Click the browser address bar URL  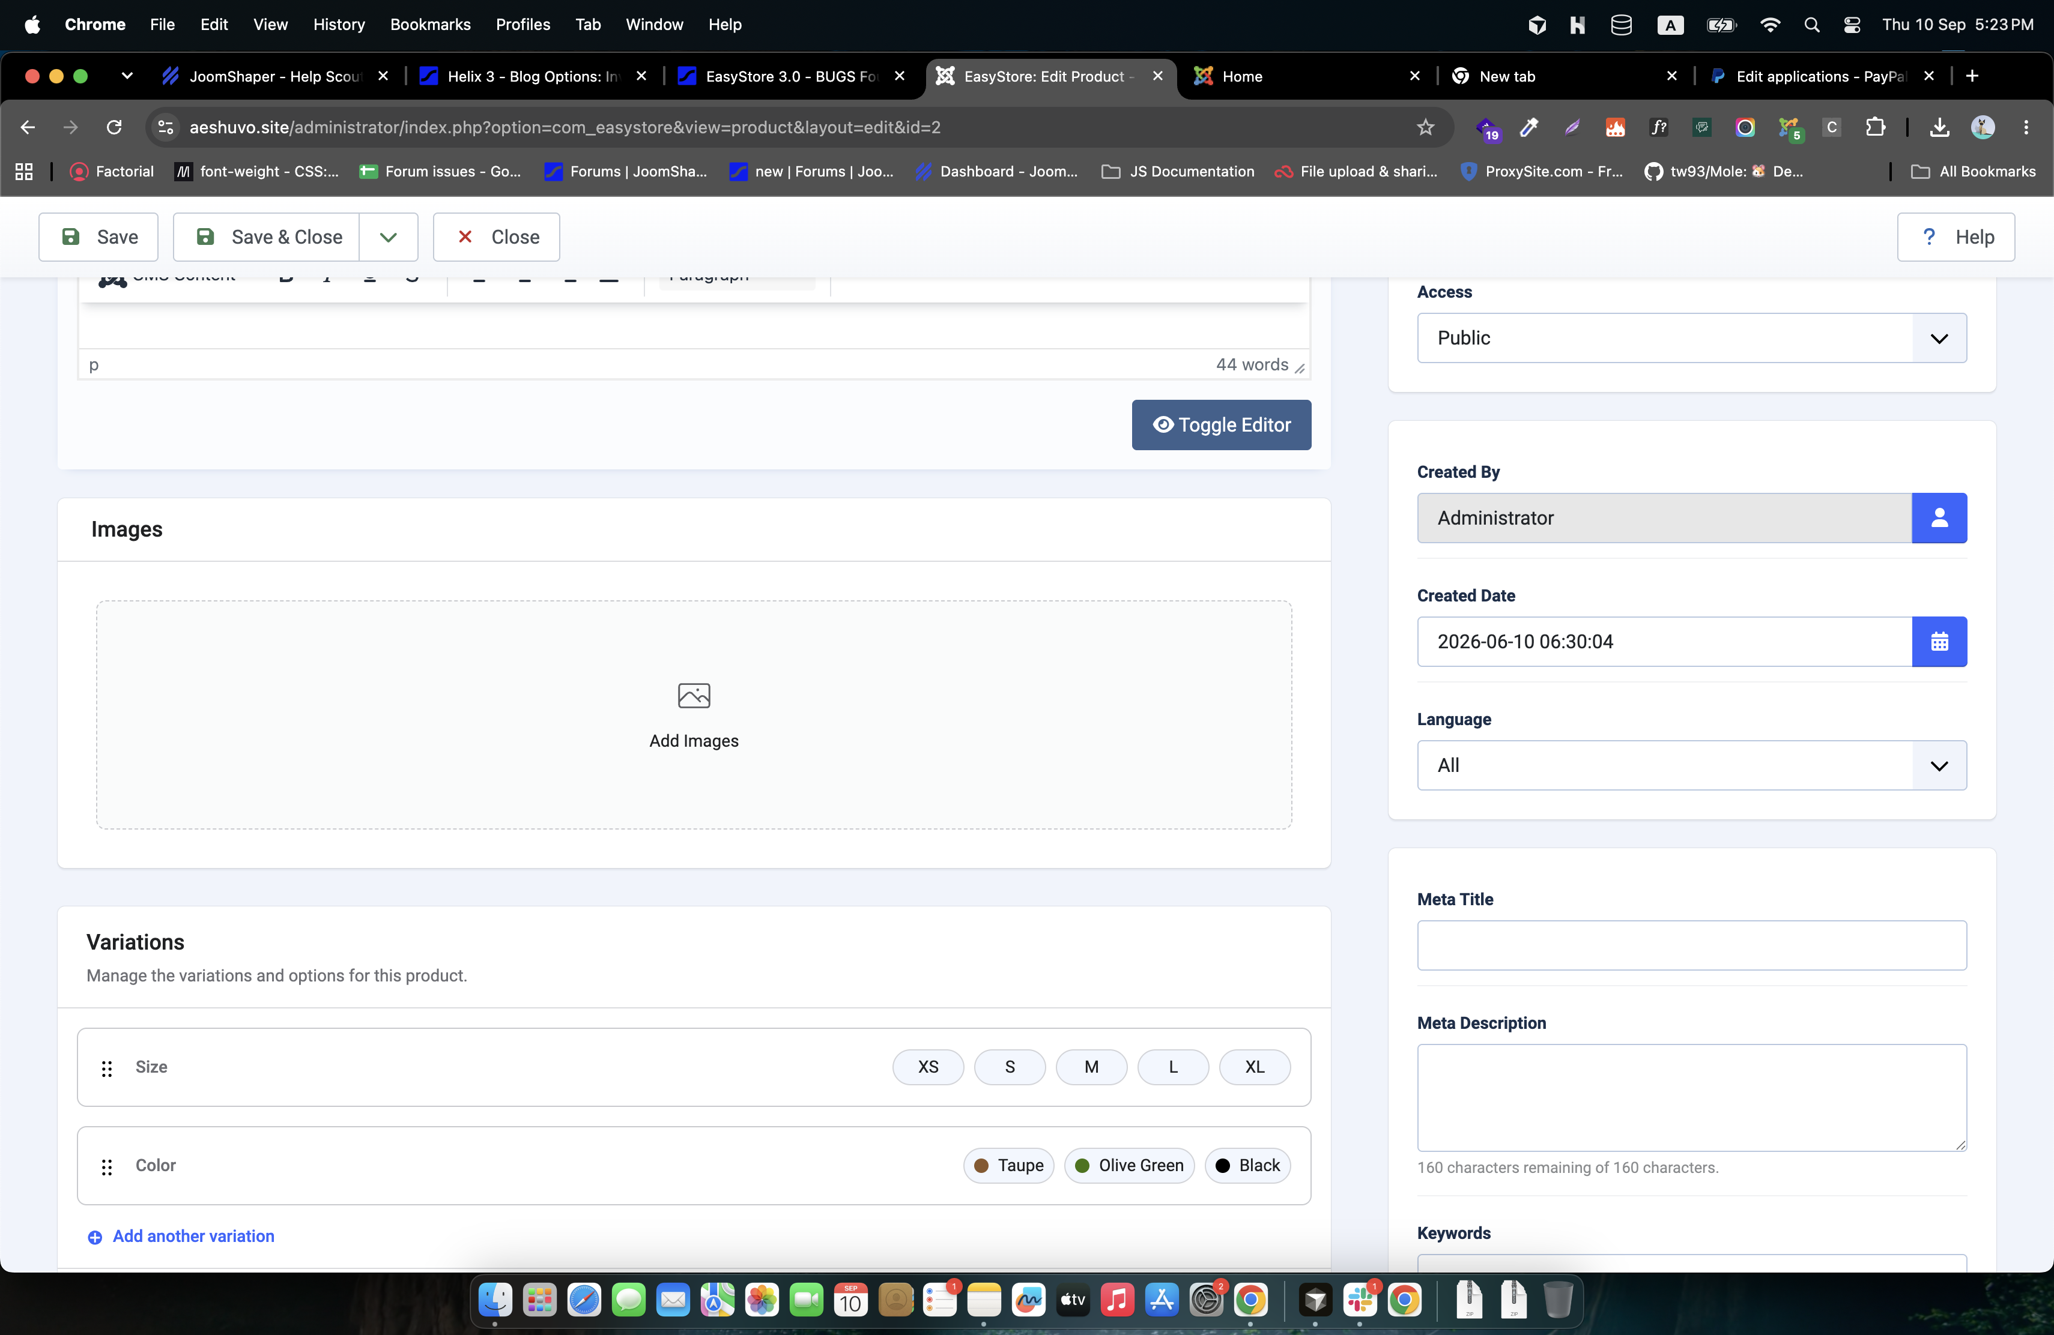pos(565,128)
